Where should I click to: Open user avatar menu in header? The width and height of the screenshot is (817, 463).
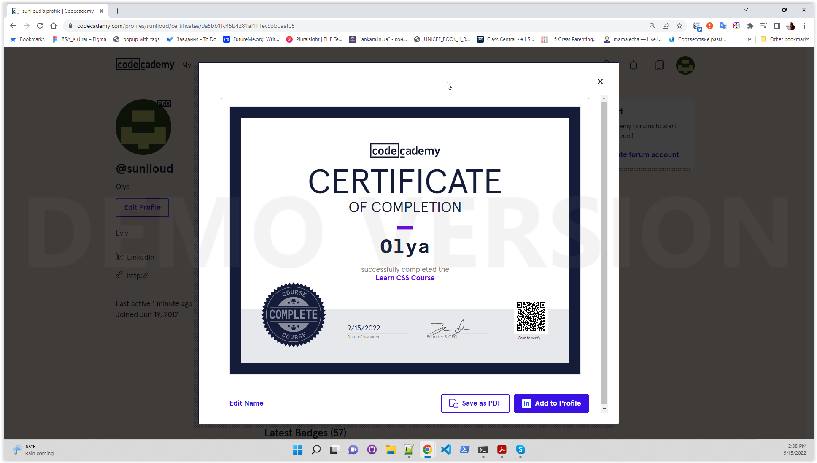[x=685, y=65]
